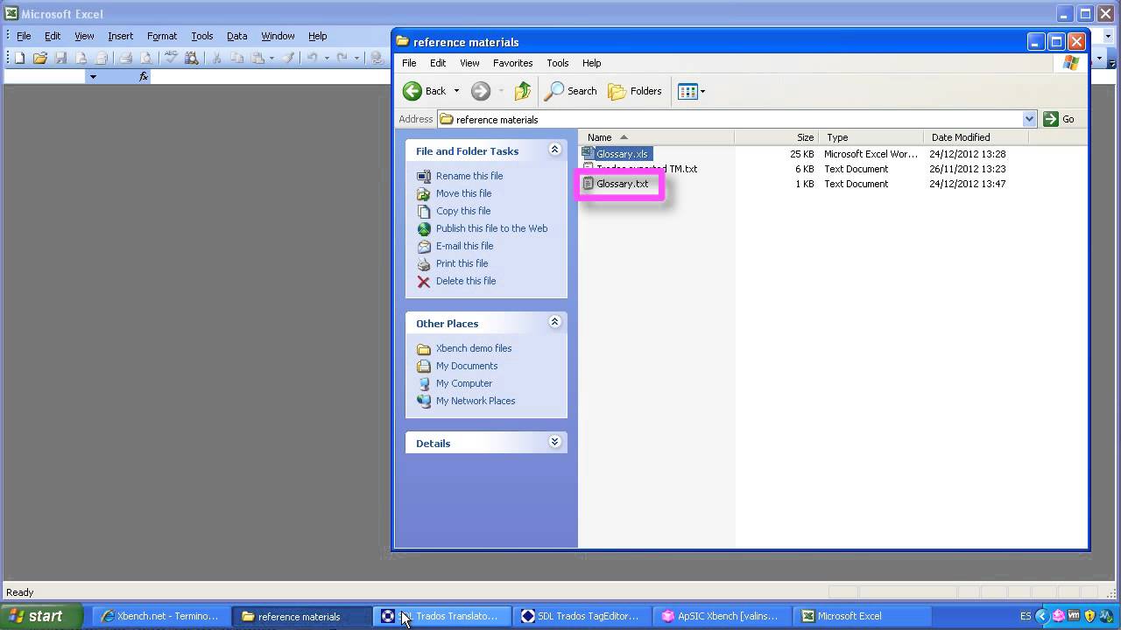
Task: Open Tools menu in reference materials window
Action: point(557,63)
